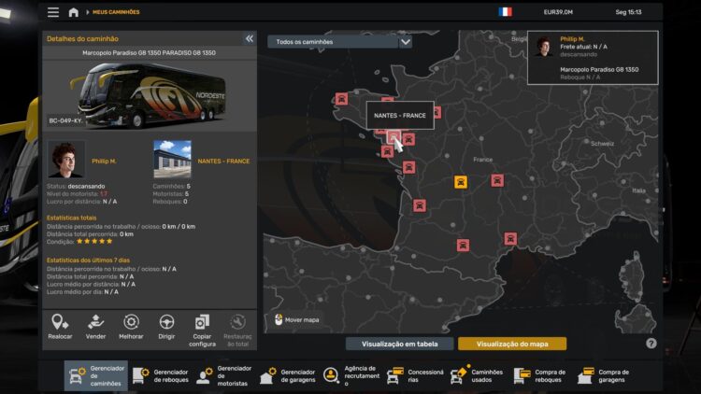This screenshot has width=701, height=394.
Task: Click the Nantes - France garage link
Action: [223, 161]
